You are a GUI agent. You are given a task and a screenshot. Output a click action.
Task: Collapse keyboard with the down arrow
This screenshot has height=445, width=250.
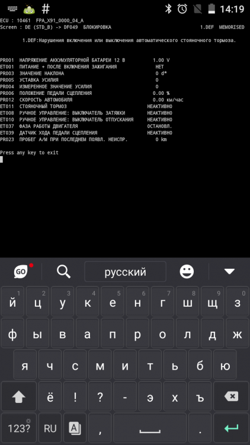pyautogui.click(x=229, y=272)
